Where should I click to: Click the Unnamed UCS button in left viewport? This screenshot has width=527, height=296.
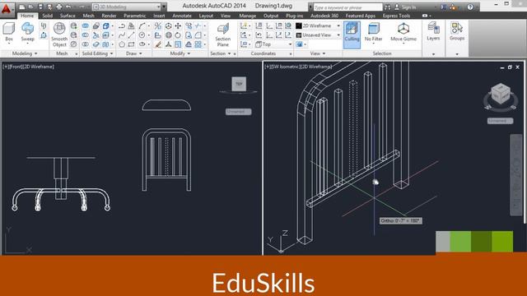pyautogui.click(x=238, y=112)
